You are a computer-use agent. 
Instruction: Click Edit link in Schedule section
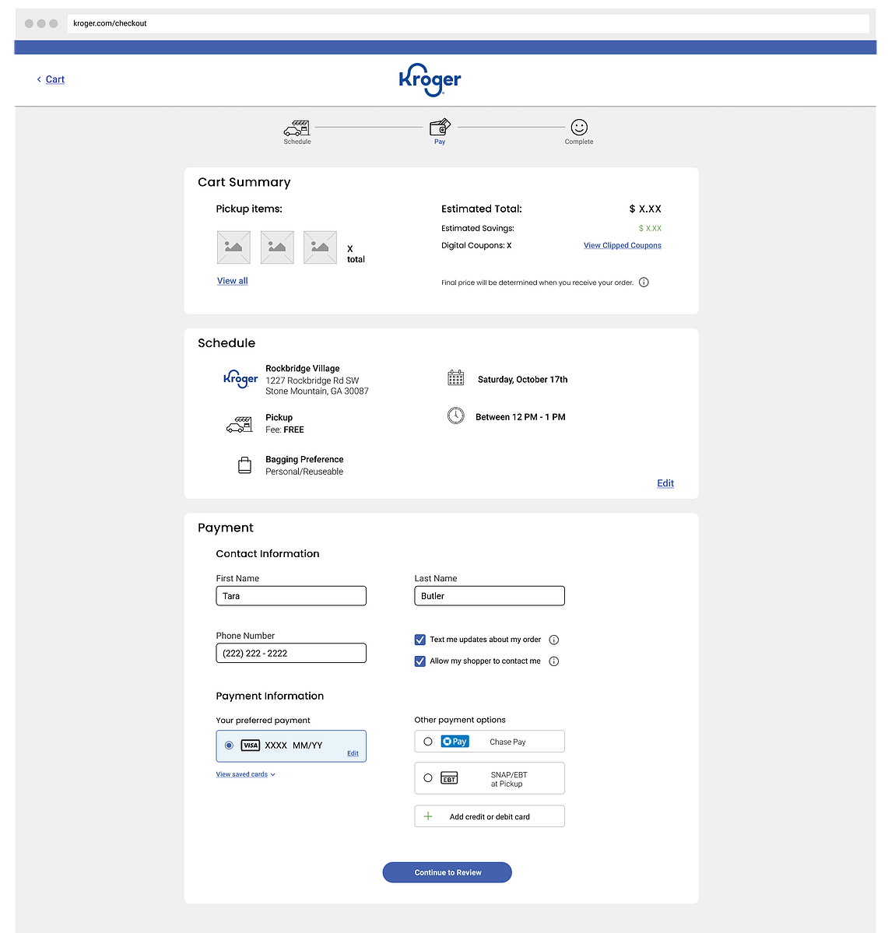[x=665, y=483]
